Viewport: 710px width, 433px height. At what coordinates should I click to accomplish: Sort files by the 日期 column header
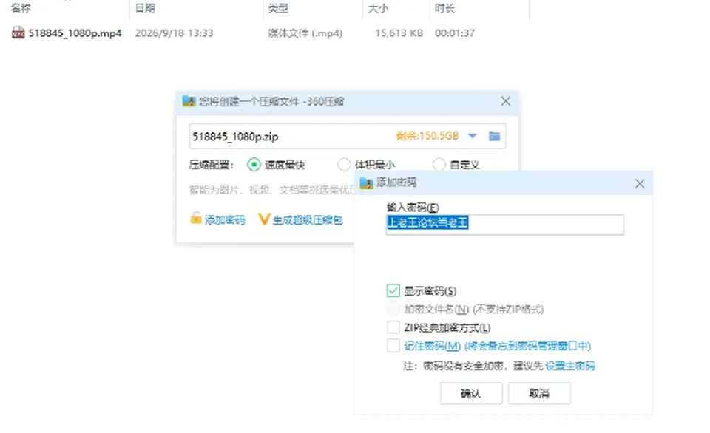click(x=145, y=8)
